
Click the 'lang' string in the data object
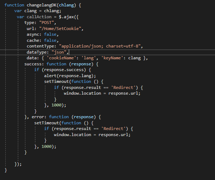click(89, 58)
